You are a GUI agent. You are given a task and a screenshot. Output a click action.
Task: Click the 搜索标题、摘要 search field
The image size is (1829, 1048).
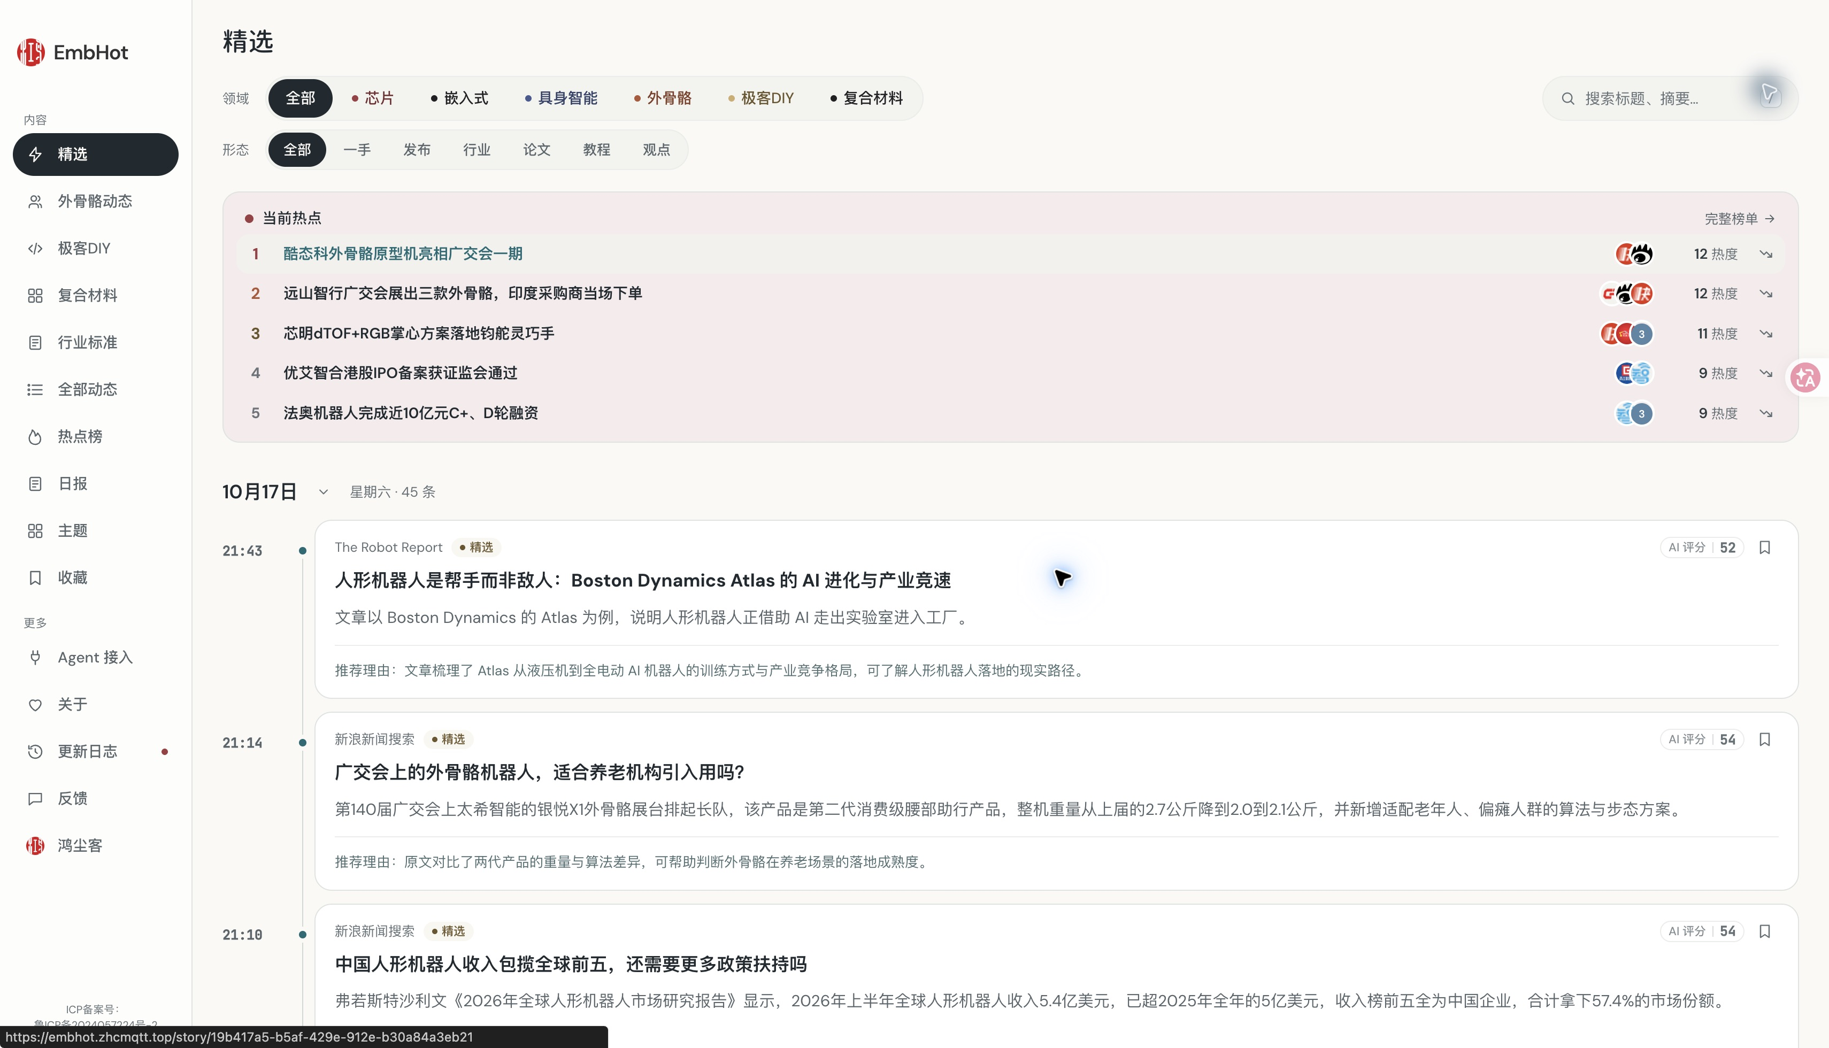point(1669,98)
